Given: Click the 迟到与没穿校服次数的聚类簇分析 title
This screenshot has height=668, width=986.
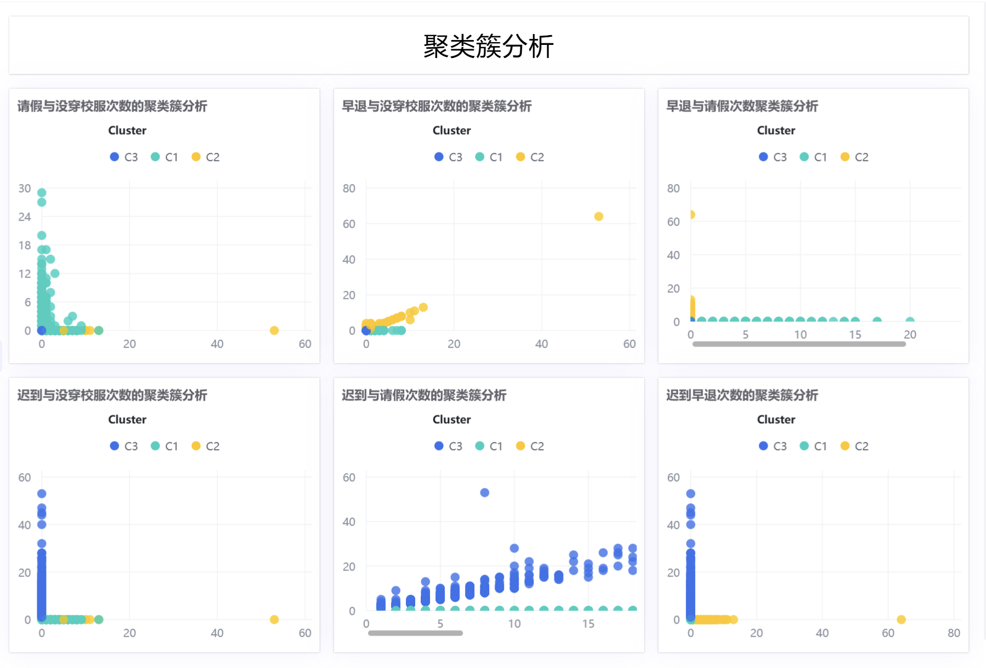Looking at the screenshot, I should [112, 395].
